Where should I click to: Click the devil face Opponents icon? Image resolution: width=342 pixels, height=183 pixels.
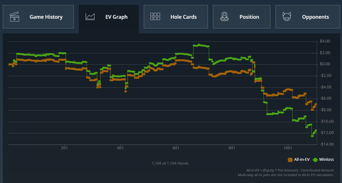click(x=287, y=17)
